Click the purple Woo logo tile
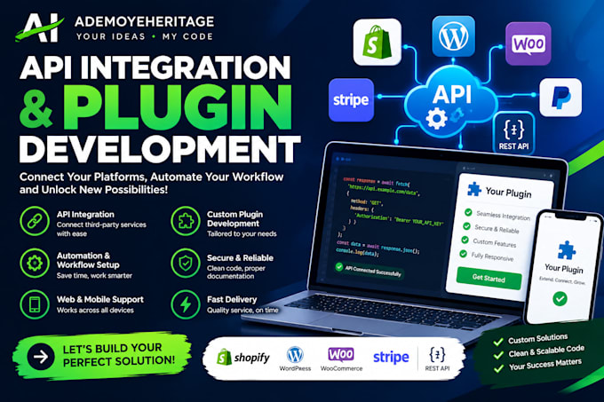Image resolution: width=604 pixels, height=402 pixels. (528, 43)
